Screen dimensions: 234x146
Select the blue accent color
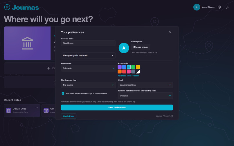tap(124, 67)
